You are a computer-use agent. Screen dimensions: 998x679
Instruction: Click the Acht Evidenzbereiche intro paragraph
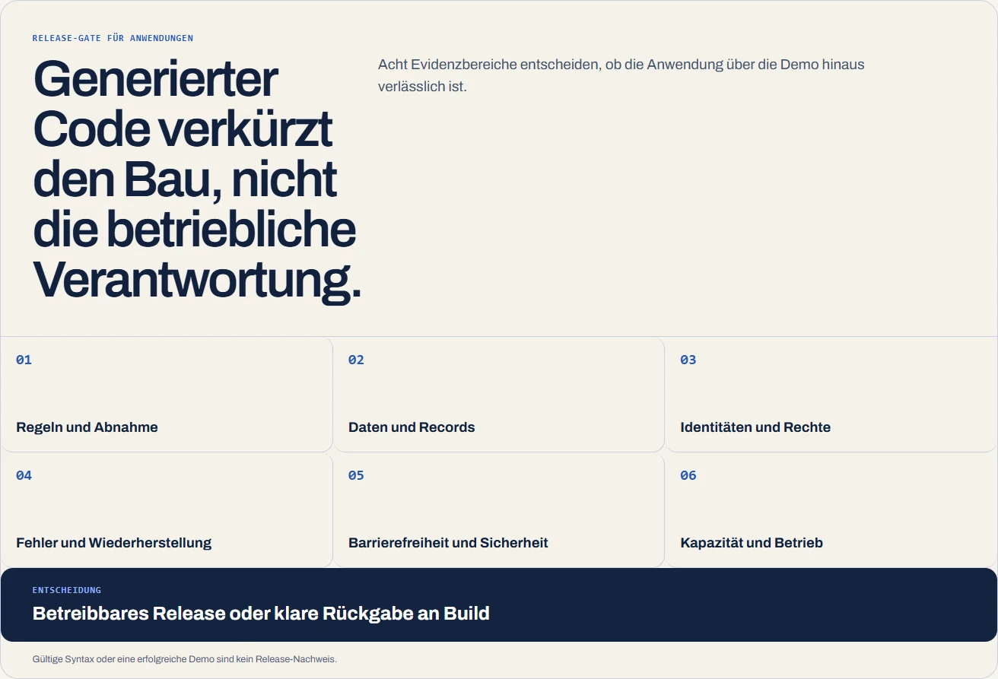click(621, 75)
